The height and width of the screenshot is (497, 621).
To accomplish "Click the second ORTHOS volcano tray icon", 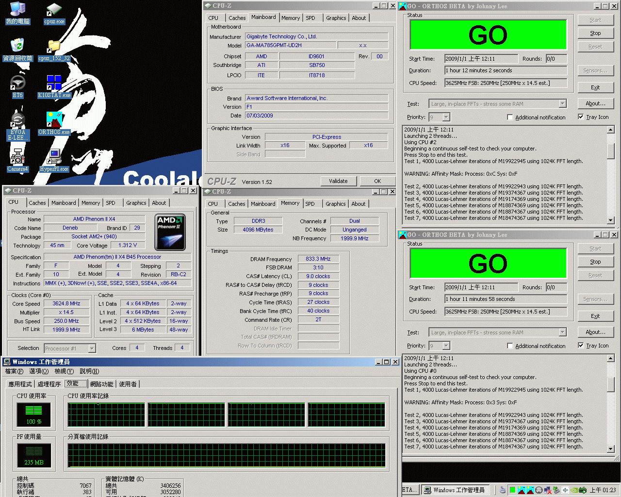I will pyautogui.click(x=530, y=490).
